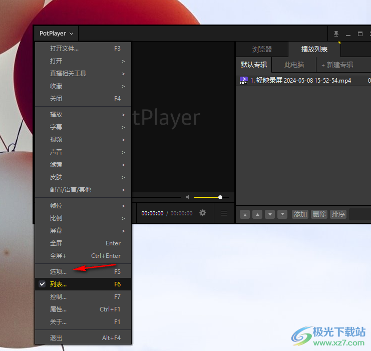Click the total duration 00:00:00 text
The image size is (371, 351).
coord(181,213)
